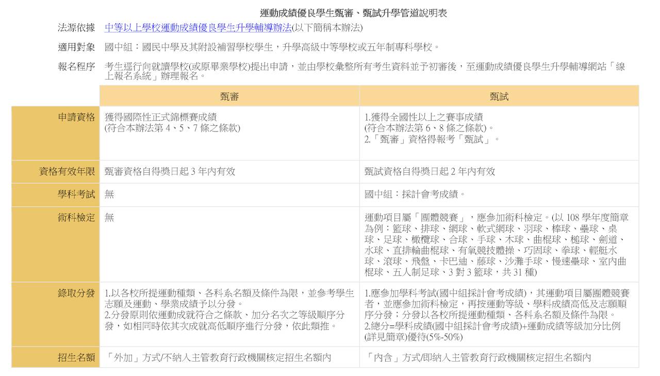Click the 甄審 column header

coord(229,96)
